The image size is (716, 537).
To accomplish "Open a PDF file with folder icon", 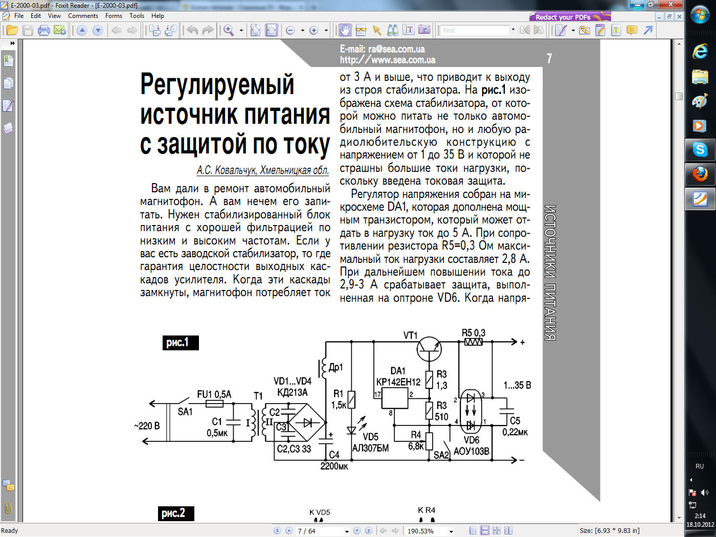I will (12, 31).
